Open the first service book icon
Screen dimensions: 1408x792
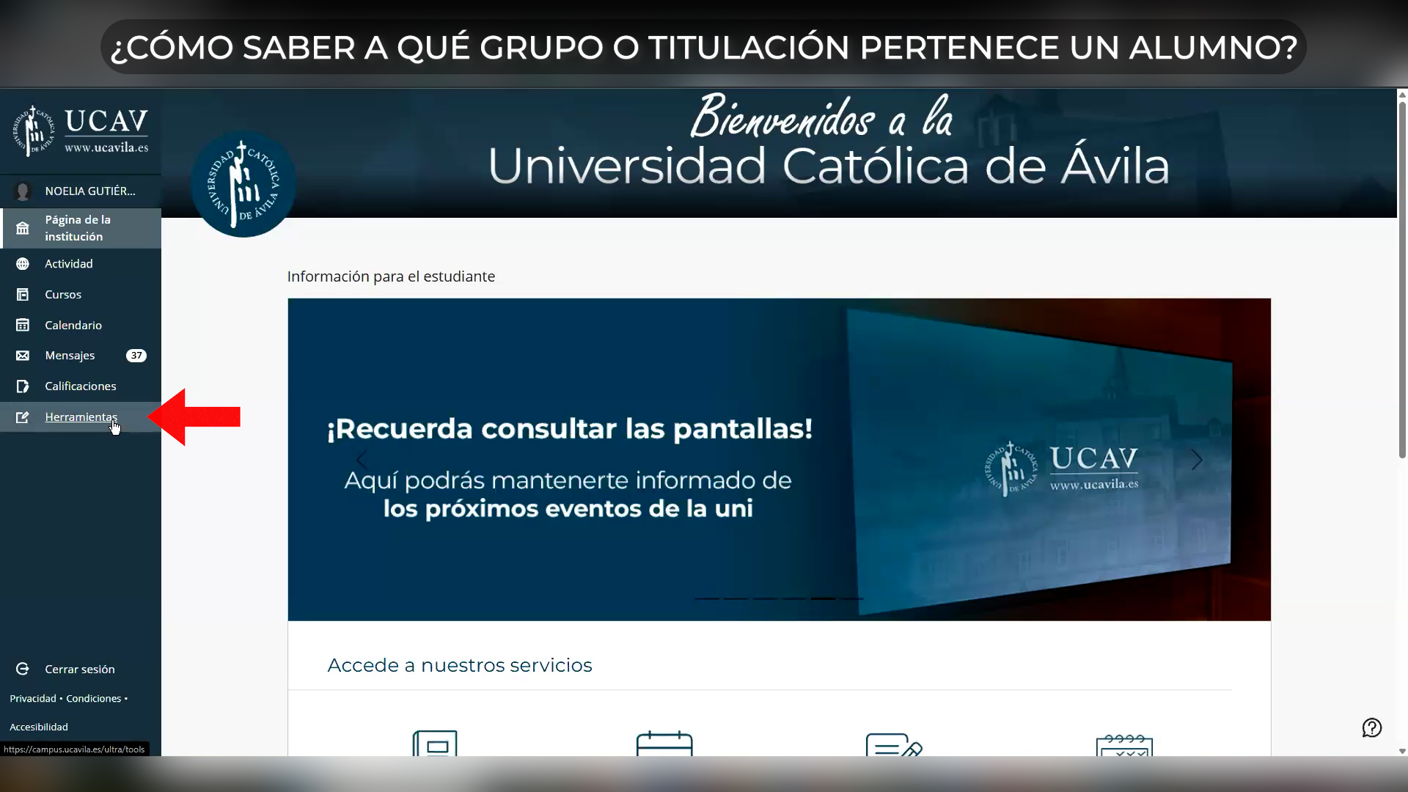tap(435, 743)
